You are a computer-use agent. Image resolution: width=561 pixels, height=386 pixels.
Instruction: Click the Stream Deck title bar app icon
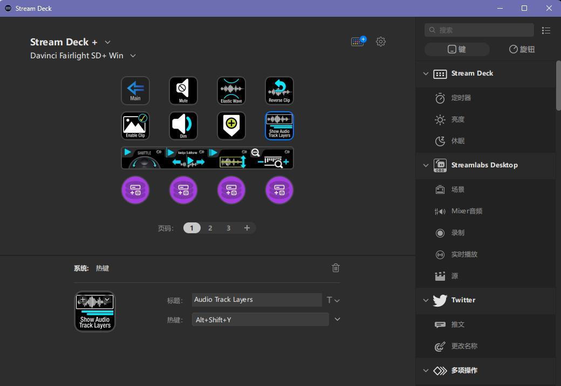coord(8,8)
